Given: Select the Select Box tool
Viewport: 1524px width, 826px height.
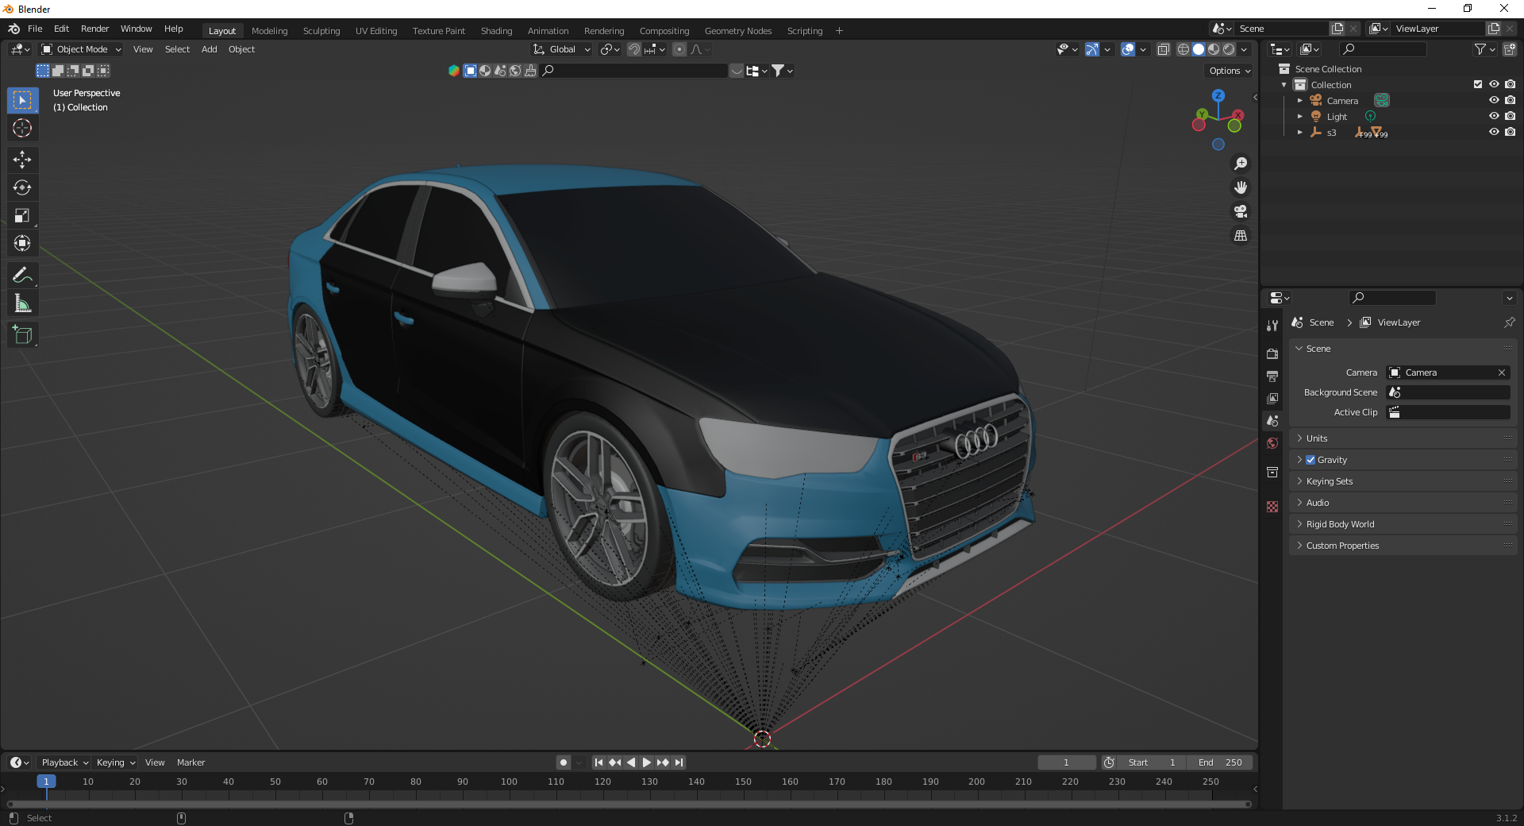Looking at the screenshot, I should pos(22,100).
